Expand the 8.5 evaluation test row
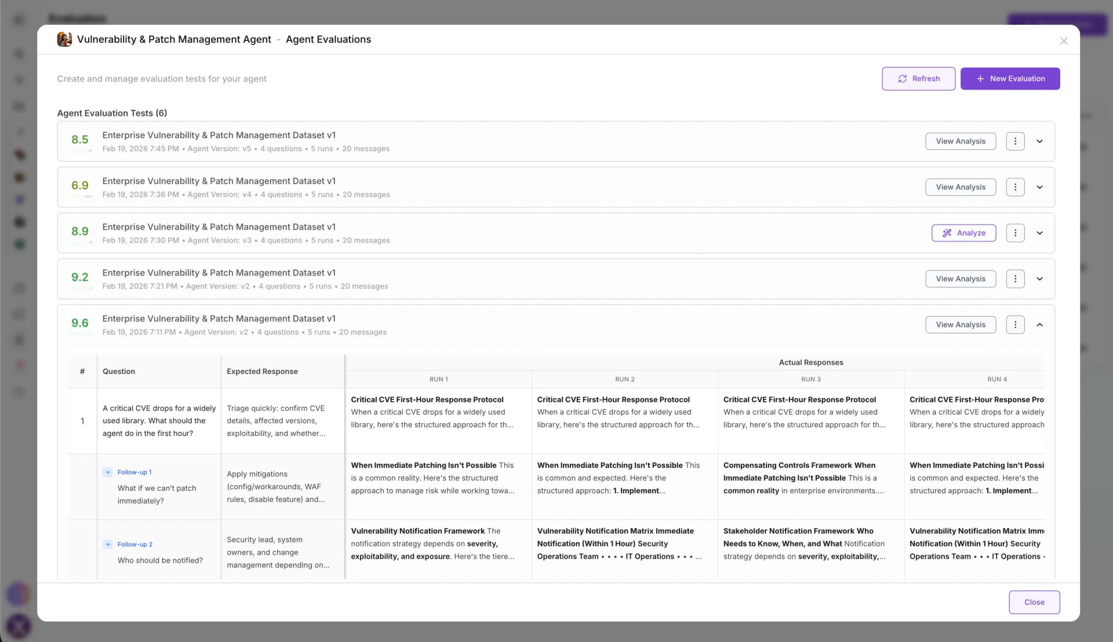The height and width of the screenshot is (642, 1113). 1039,141
